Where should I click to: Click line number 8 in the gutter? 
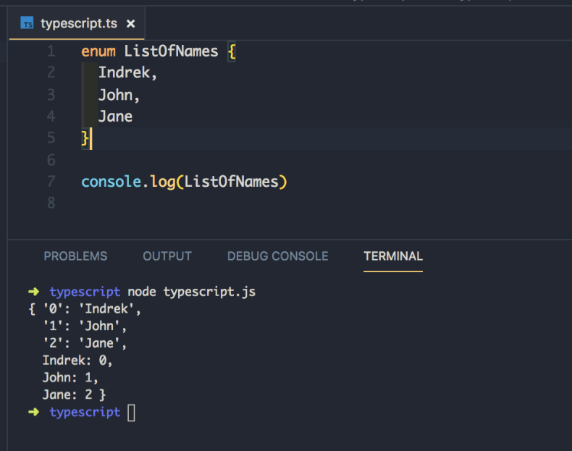[51, 203]
